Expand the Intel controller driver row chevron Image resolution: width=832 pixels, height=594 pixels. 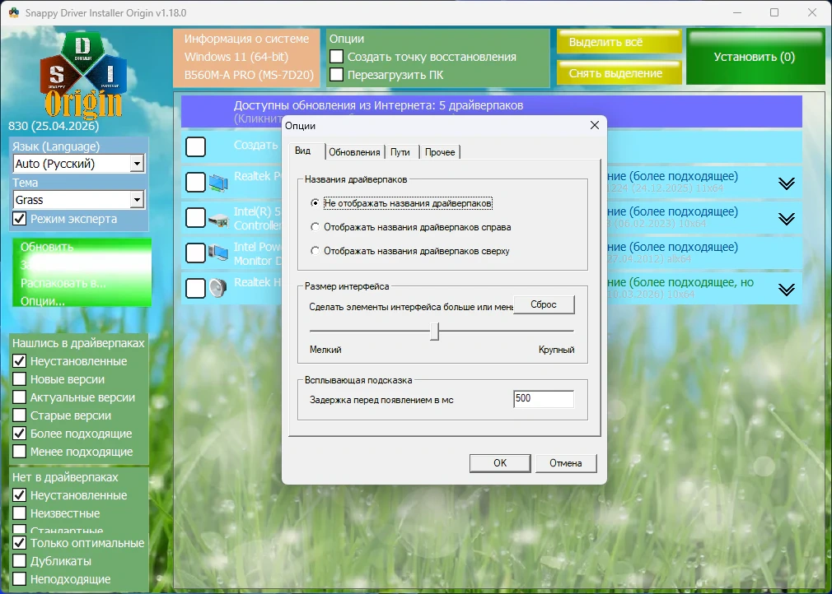click(x=787, y=219)
